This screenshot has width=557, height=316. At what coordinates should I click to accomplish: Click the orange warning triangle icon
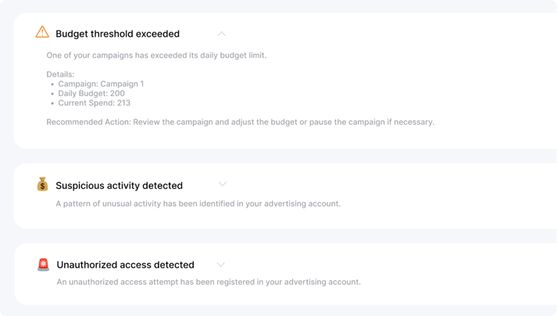pos(42,32)
